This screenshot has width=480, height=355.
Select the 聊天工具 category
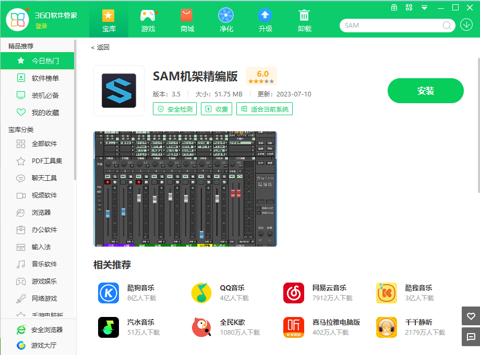tap(38, 178)
